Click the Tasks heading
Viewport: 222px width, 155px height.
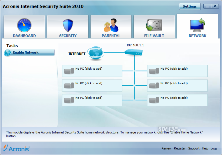click(12, 46)
